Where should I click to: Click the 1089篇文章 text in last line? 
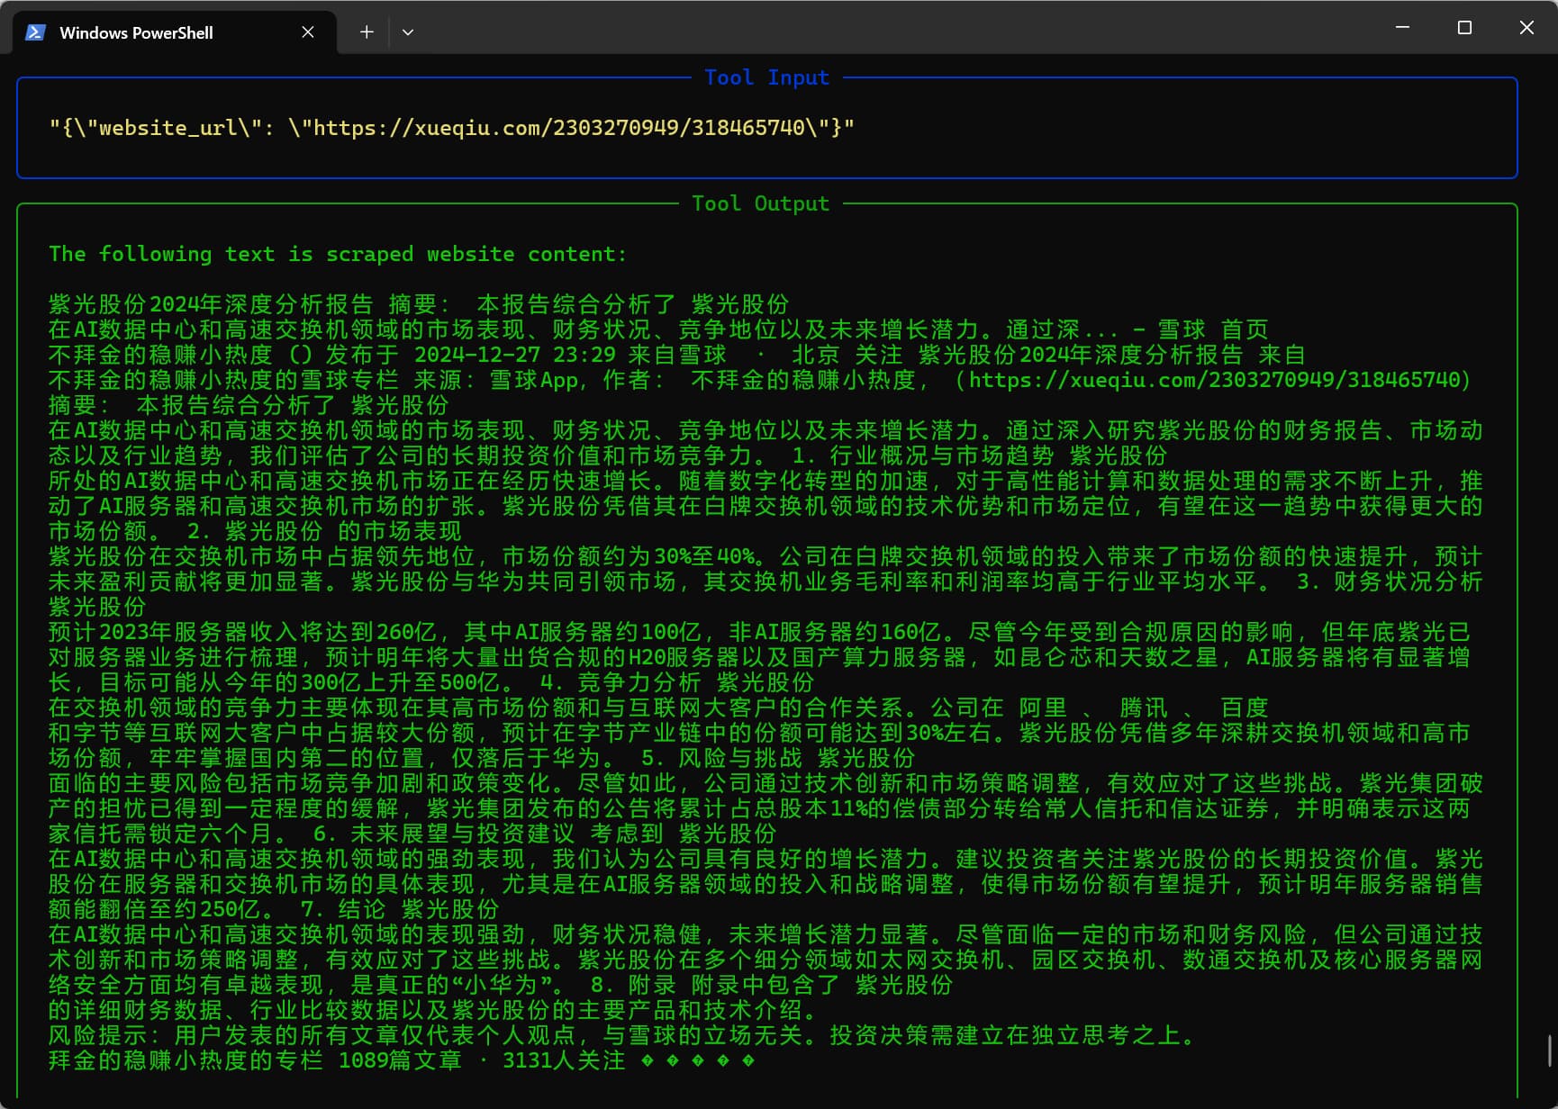(400, 1060)
